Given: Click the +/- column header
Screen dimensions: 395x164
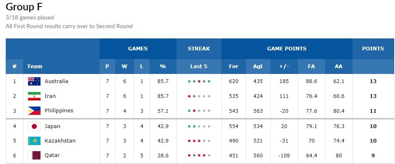Looking at the screenshot, I should click(284, 67).
